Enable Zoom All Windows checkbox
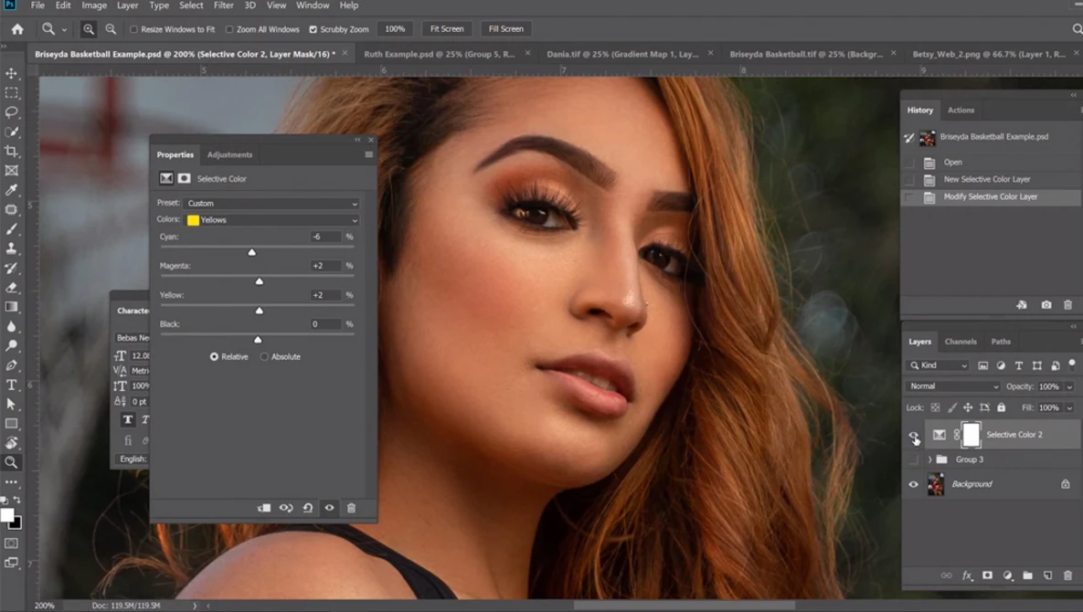 (229, 29)
